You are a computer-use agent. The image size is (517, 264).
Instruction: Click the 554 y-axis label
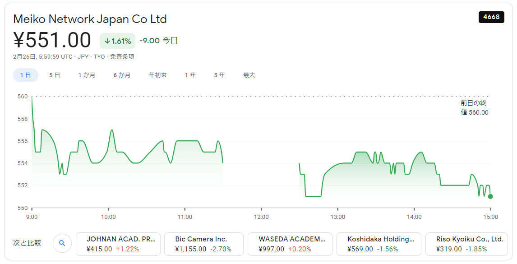tap(23, 163)
